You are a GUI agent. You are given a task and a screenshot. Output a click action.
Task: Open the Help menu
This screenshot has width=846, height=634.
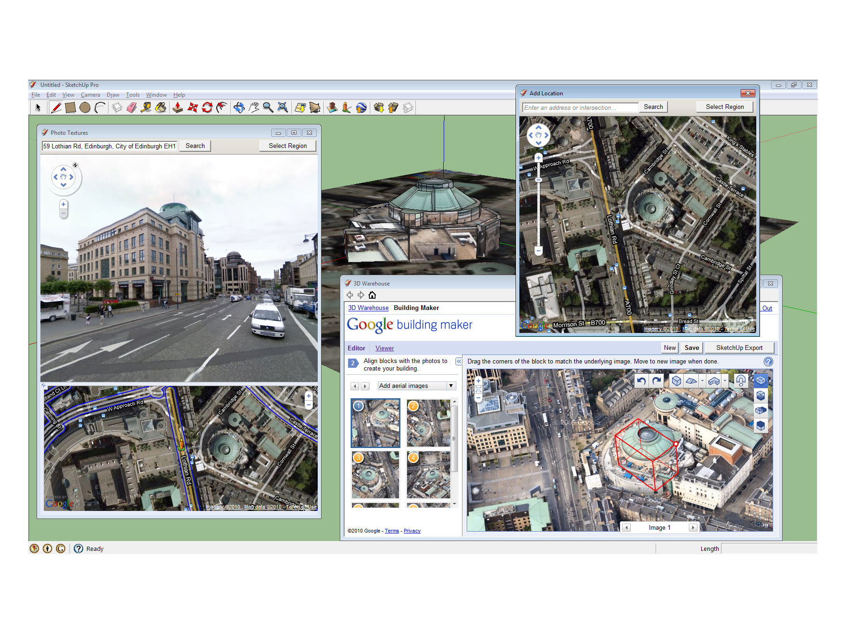click(x=179, y=95)
